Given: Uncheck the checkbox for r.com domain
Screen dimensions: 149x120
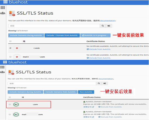Looking at the screenshot, I should pos(10,48).
